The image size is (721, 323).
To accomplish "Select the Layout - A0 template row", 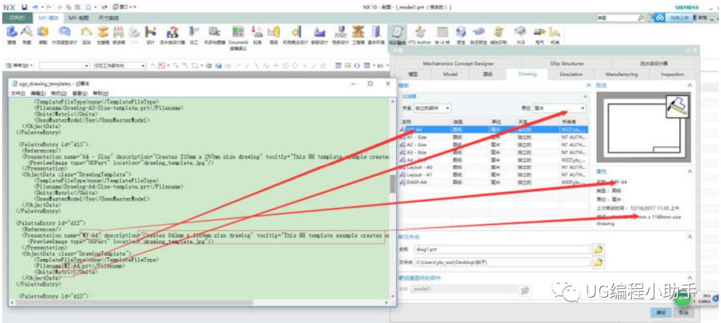I will coord(494,167).
